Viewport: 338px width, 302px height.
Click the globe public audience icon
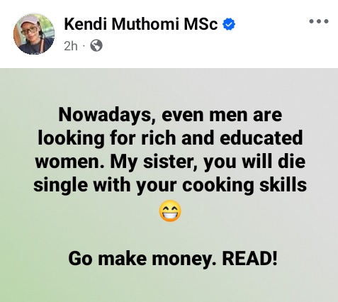click(96, 45)
